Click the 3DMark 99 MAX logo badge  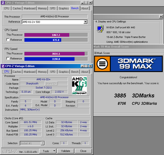coord(102,64)
